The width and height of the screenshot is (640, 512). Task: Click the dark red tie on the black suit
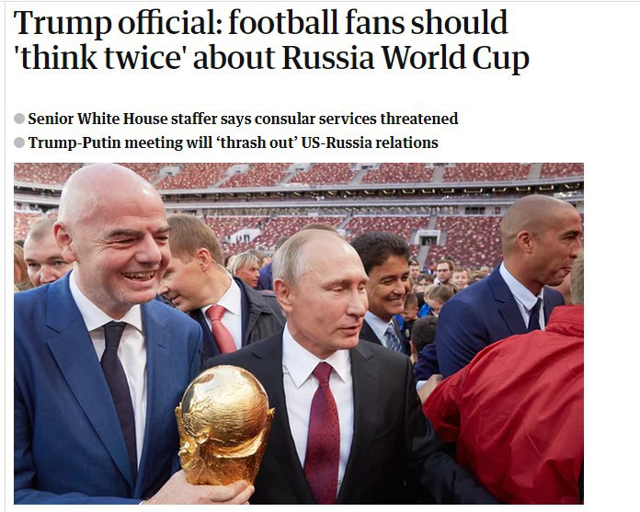click(x=323, y=432)
